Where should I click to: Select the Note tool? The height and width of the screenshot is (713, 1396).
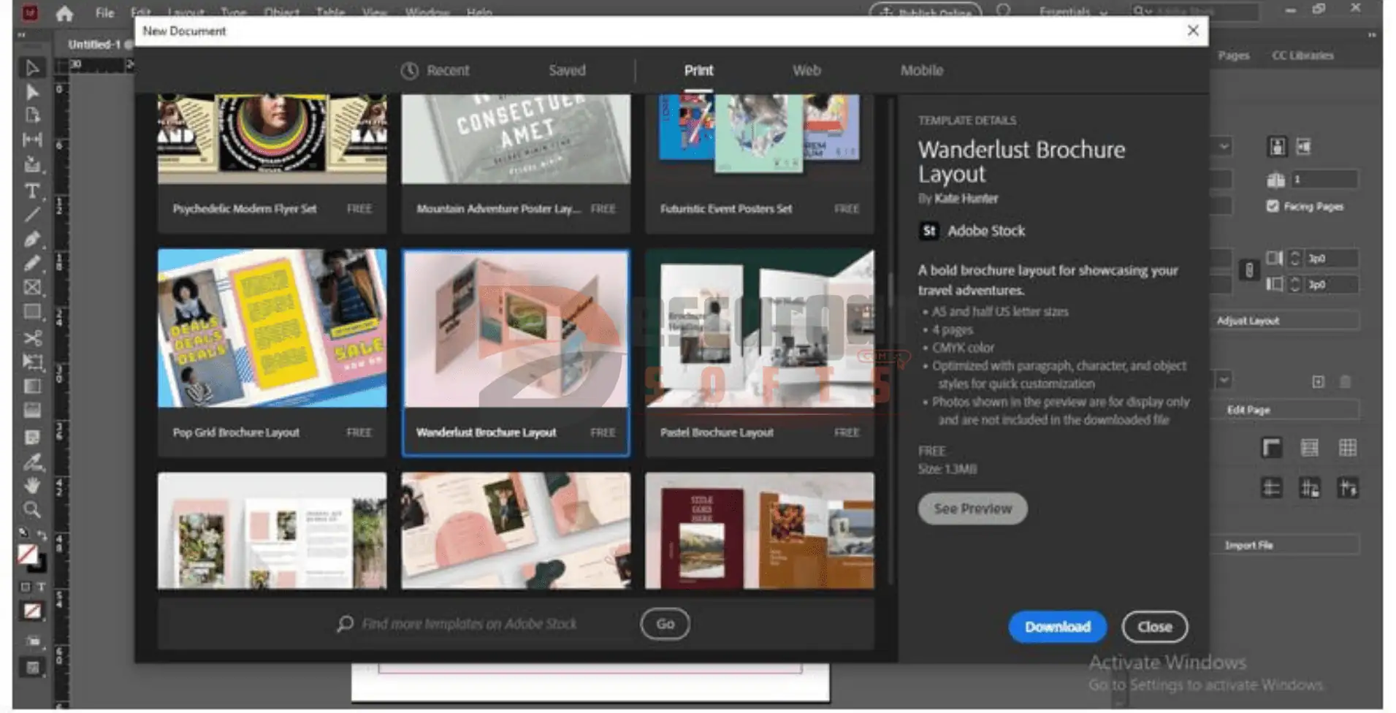32,437
